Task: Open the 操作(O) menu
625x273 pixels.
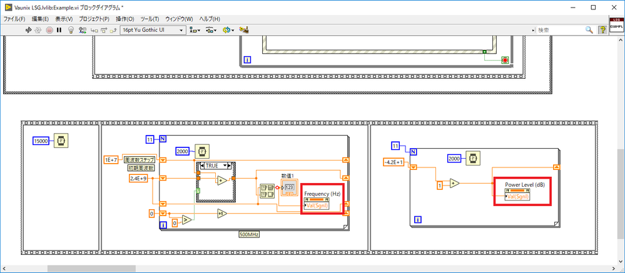Action: point(124,19)
